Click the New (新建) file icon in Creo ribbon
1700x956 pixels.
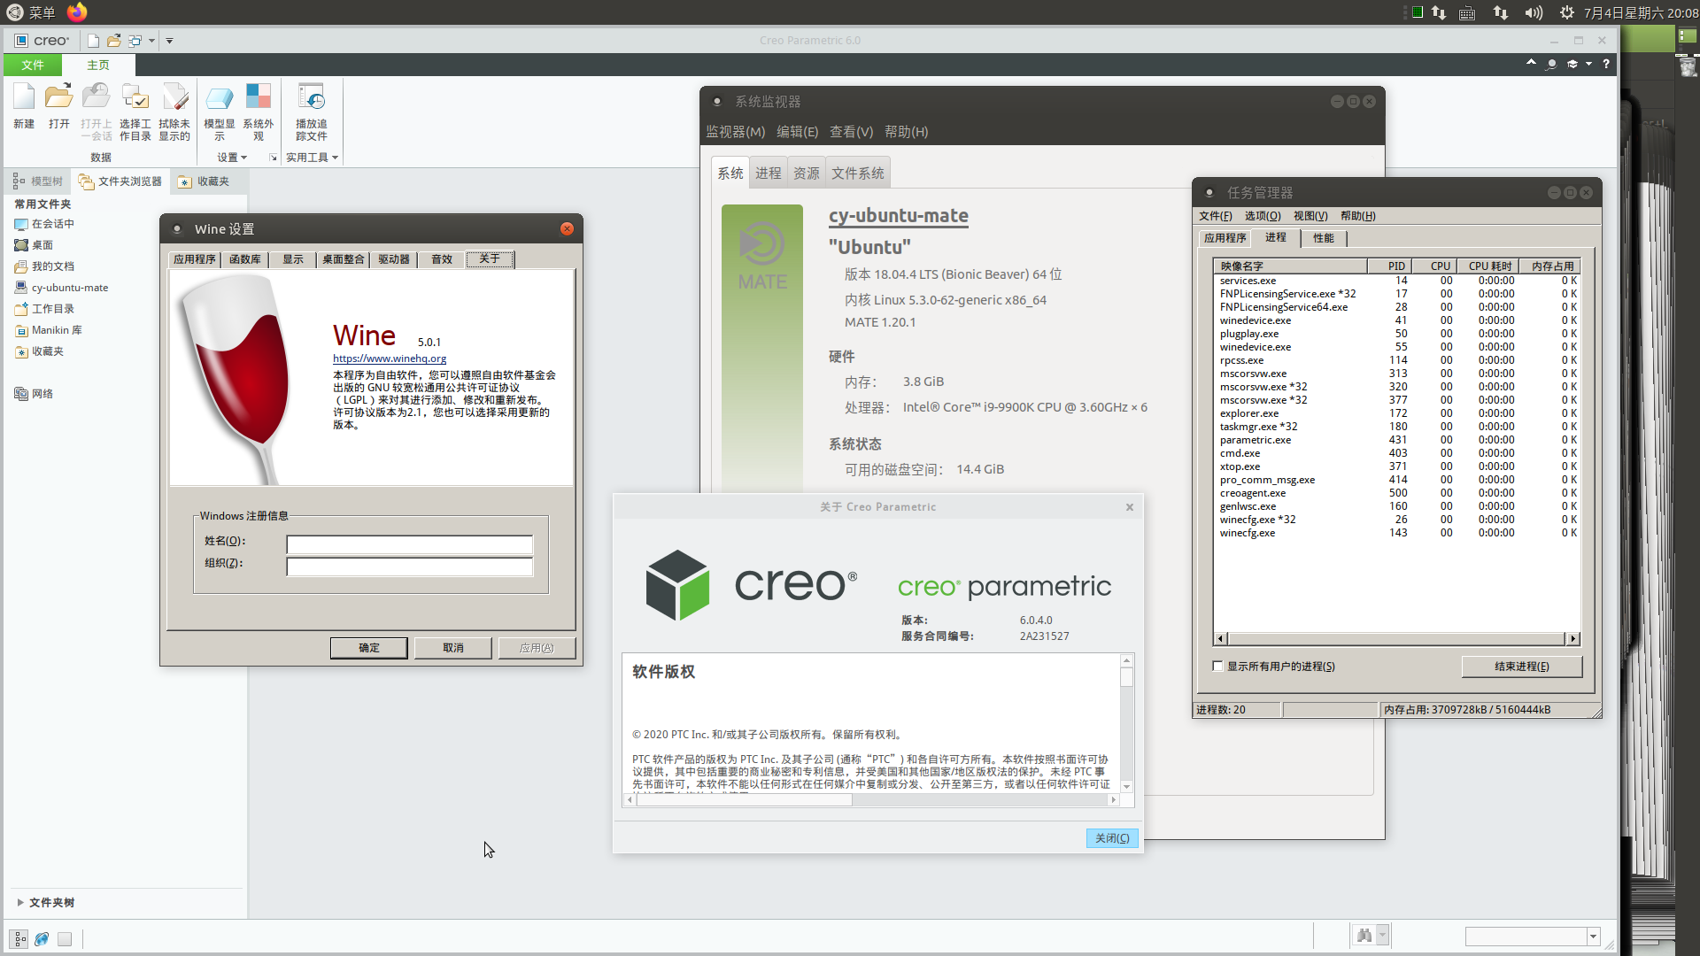pyautogui.click(x=24, y=97)
